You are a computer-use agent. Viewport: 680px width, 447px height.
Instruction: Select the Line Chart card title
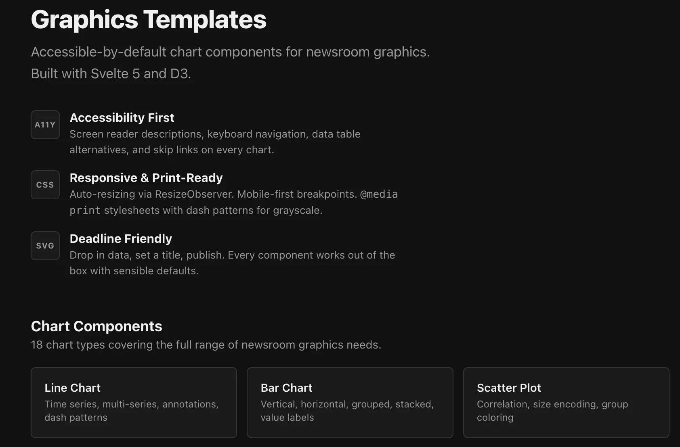72,388
